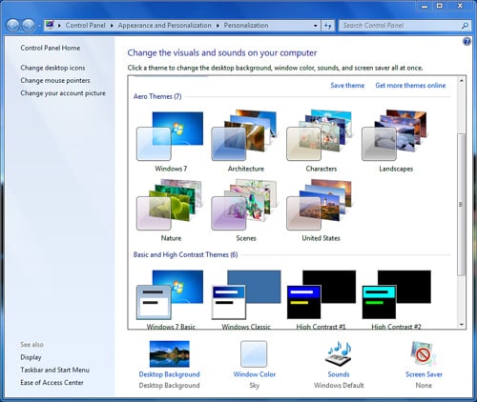Click the Sounds text link
477x402 pixels.
339,374
